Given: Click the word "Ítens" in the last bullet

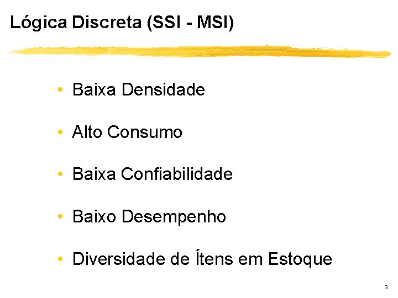Looking at the screenshot, I should click(x=213, y=258).
